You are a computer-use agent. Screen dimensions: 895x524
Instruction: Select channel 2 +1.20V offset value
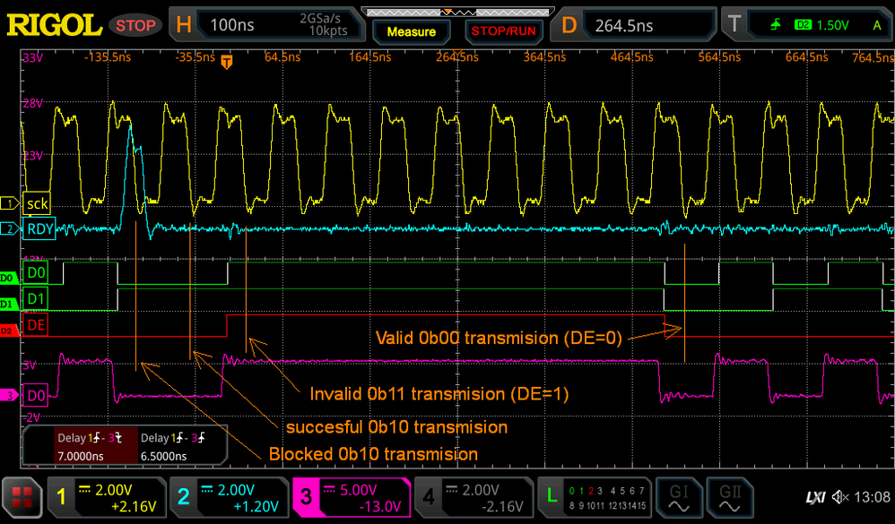256,506
